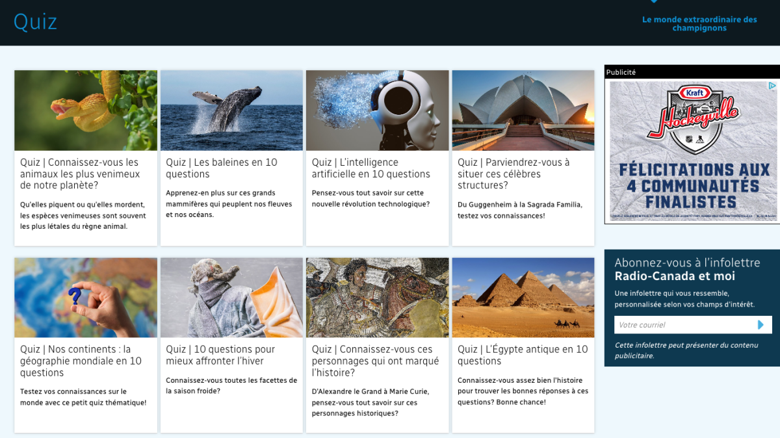This screenshot has height=438, width=780.
Task: Open 'Les baleines en 10 questions' quiz title
Action: pyautogui.click(x=221, y=168)
